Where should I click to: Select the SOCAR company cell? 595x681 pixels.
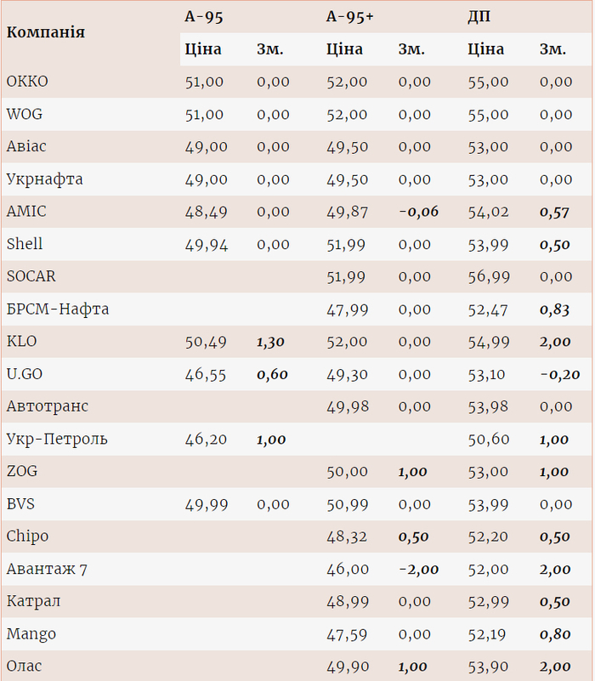[x=31, y=276]
